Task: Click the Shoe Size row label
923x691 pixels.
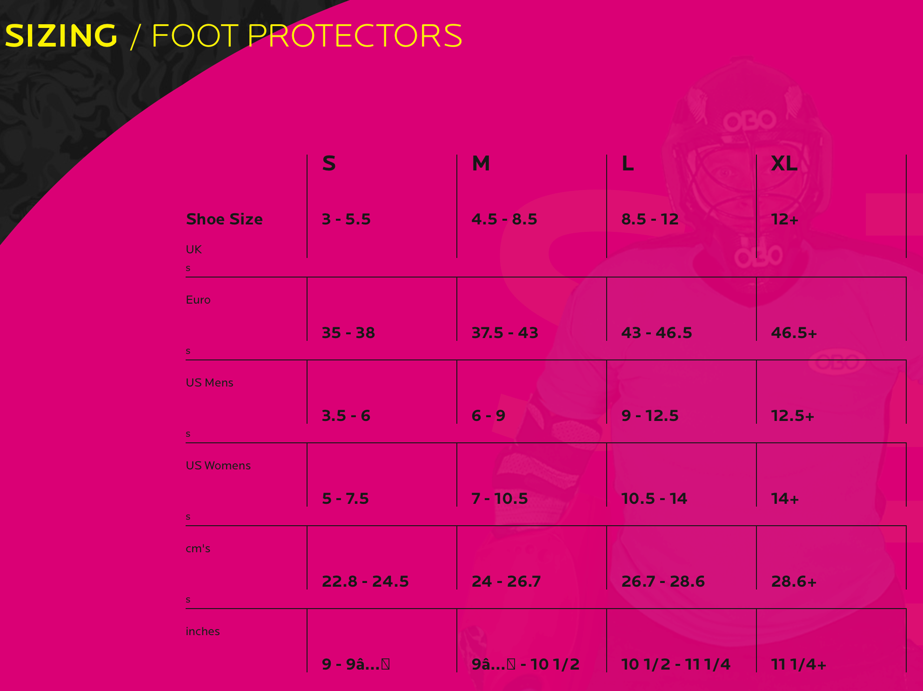Action: 224,219
